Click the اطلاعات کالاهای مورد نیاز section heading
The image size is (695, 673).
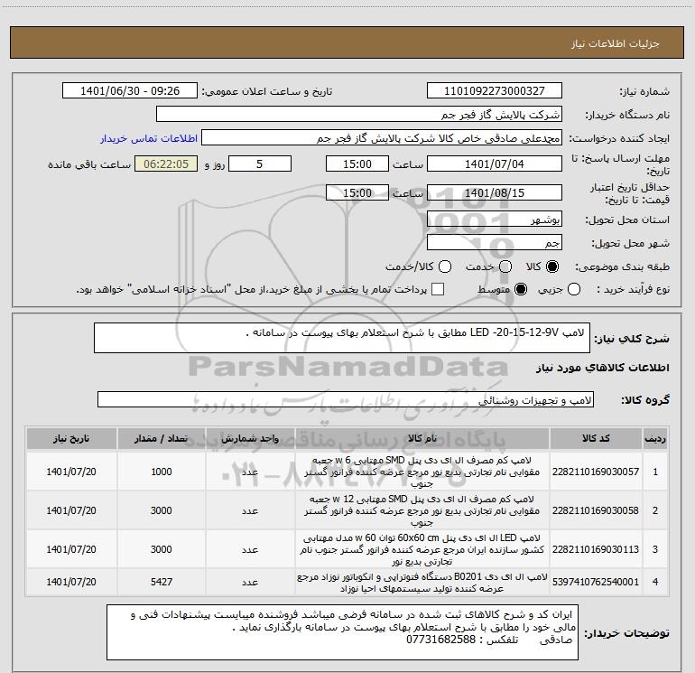[x=603, y=368]
